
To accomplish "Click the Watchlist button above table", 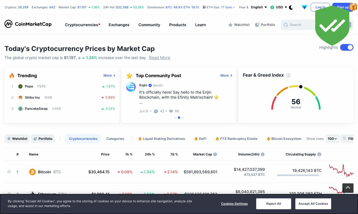I will 17,138.
